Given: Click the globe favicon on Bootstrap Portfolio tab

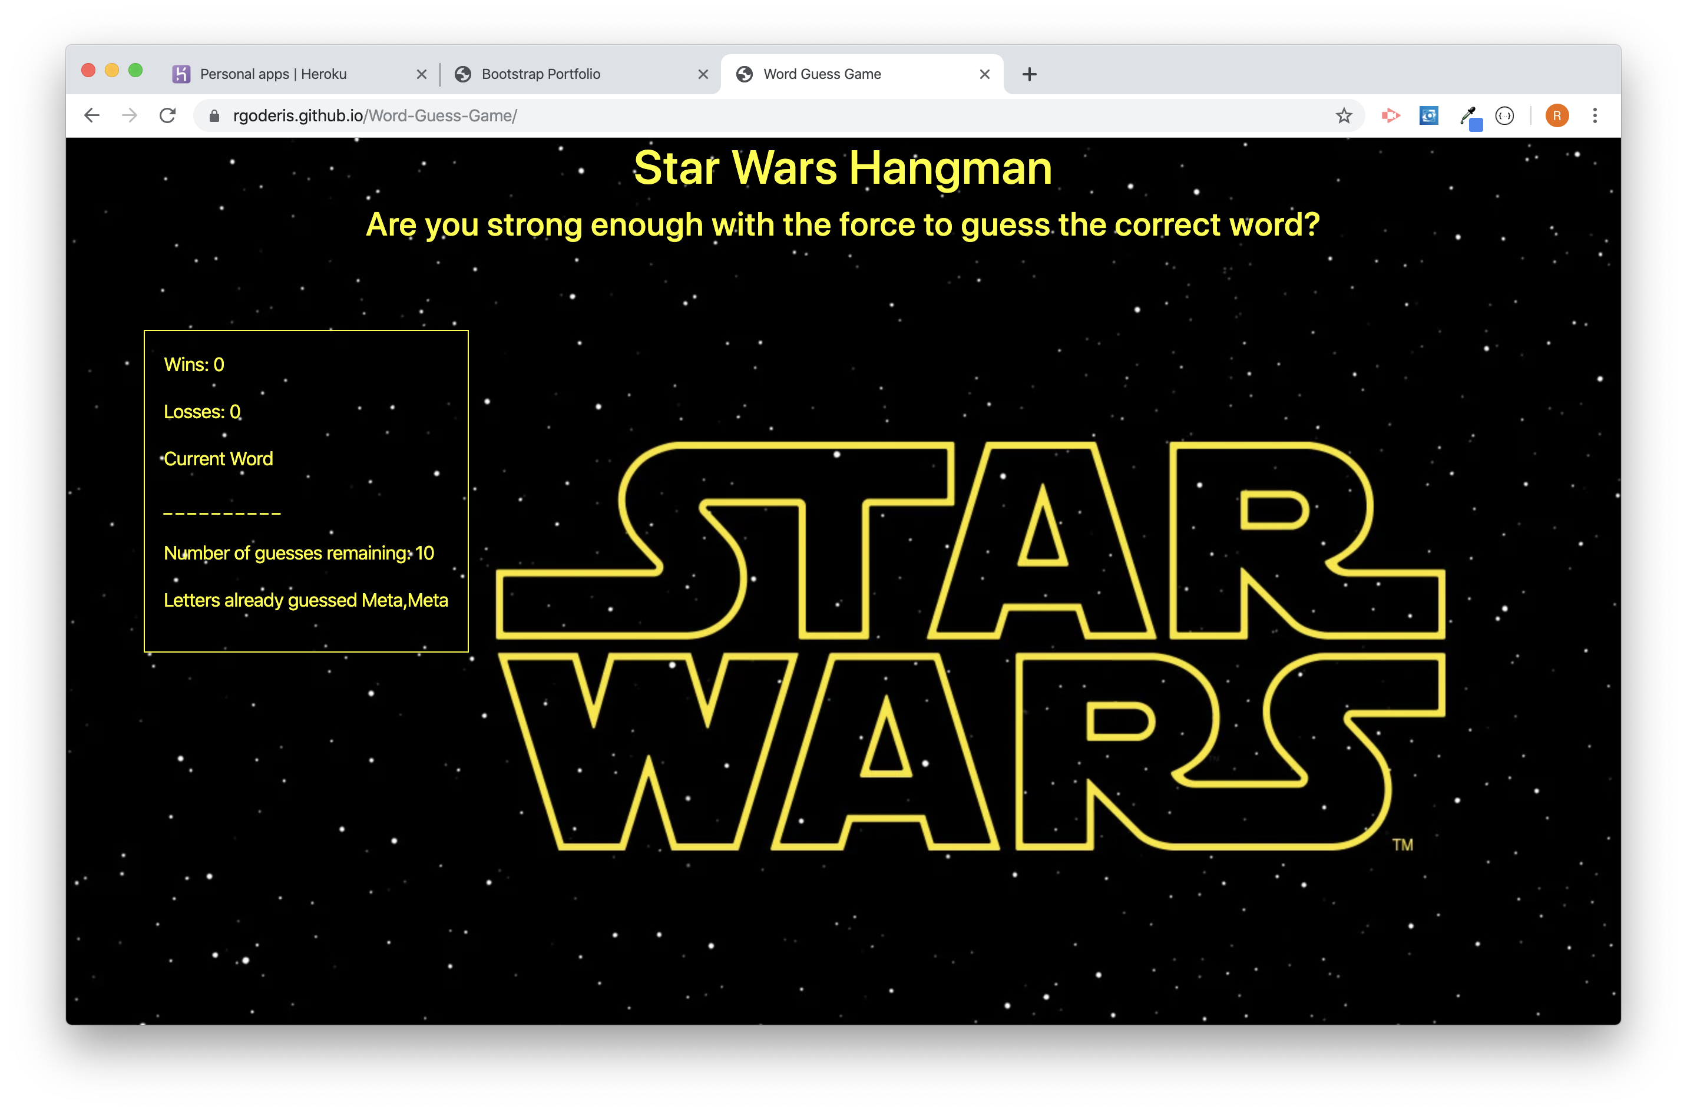Looking at the screenshot, I should tap(462, 74).
